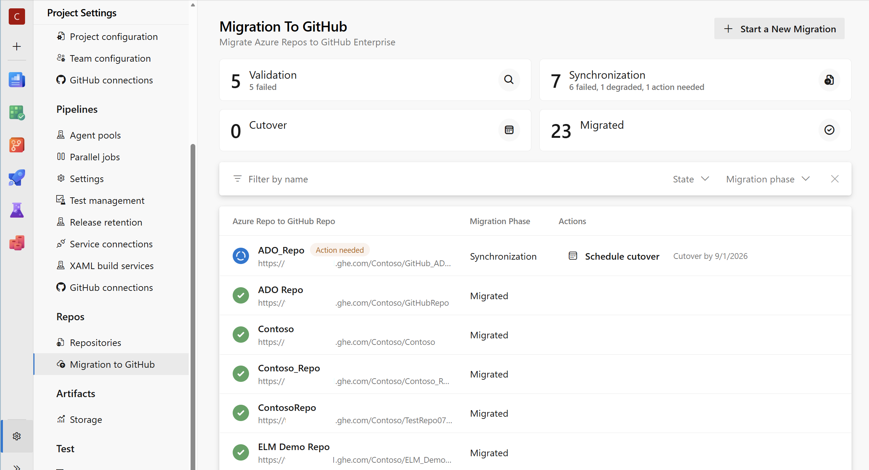Open the Cutover summary card
869x470 pixels.
pos(375,130)
